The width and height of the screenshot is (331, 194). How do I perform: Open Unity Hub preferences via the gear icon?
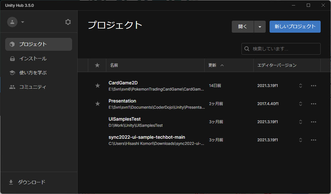68,22
